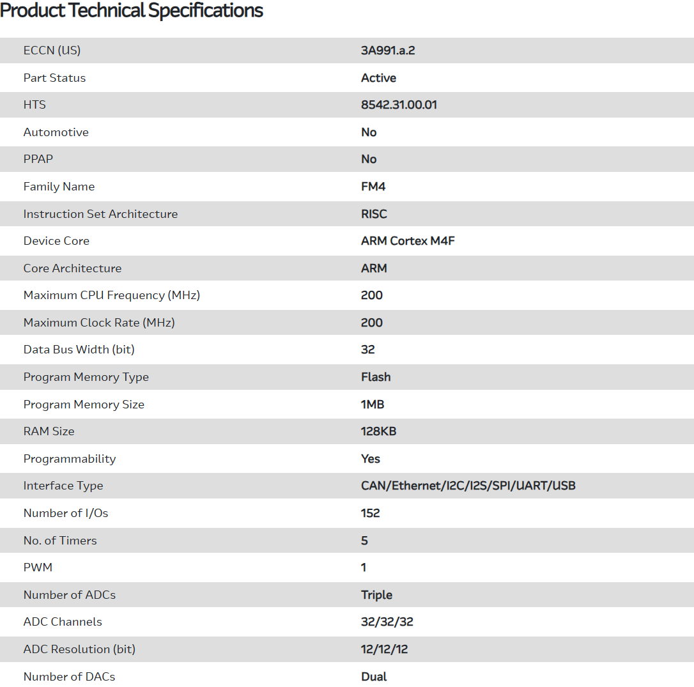
Task: Select the Number of I/Os value 152
Action: click(371, 513)
